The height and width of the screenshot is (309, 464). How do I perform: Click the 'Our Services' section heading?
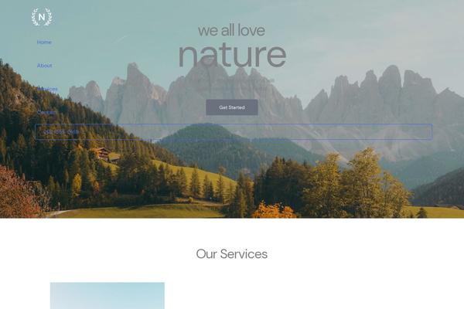232,254
